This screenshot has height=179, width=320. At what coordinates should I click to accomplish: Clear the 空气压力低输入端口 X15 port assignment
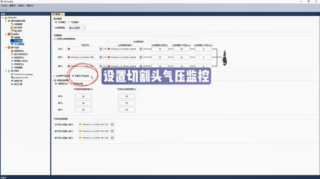coord(112,124)
